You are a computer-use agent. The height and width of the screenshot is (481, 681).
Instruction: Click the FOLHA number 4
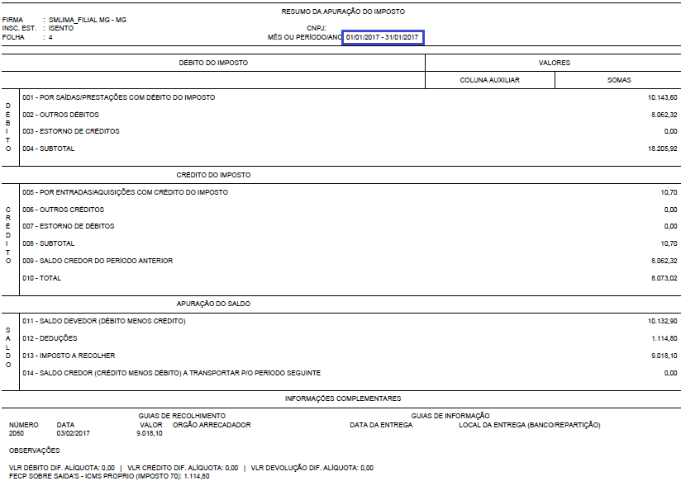pyautogui.click(x=50, y=37)
